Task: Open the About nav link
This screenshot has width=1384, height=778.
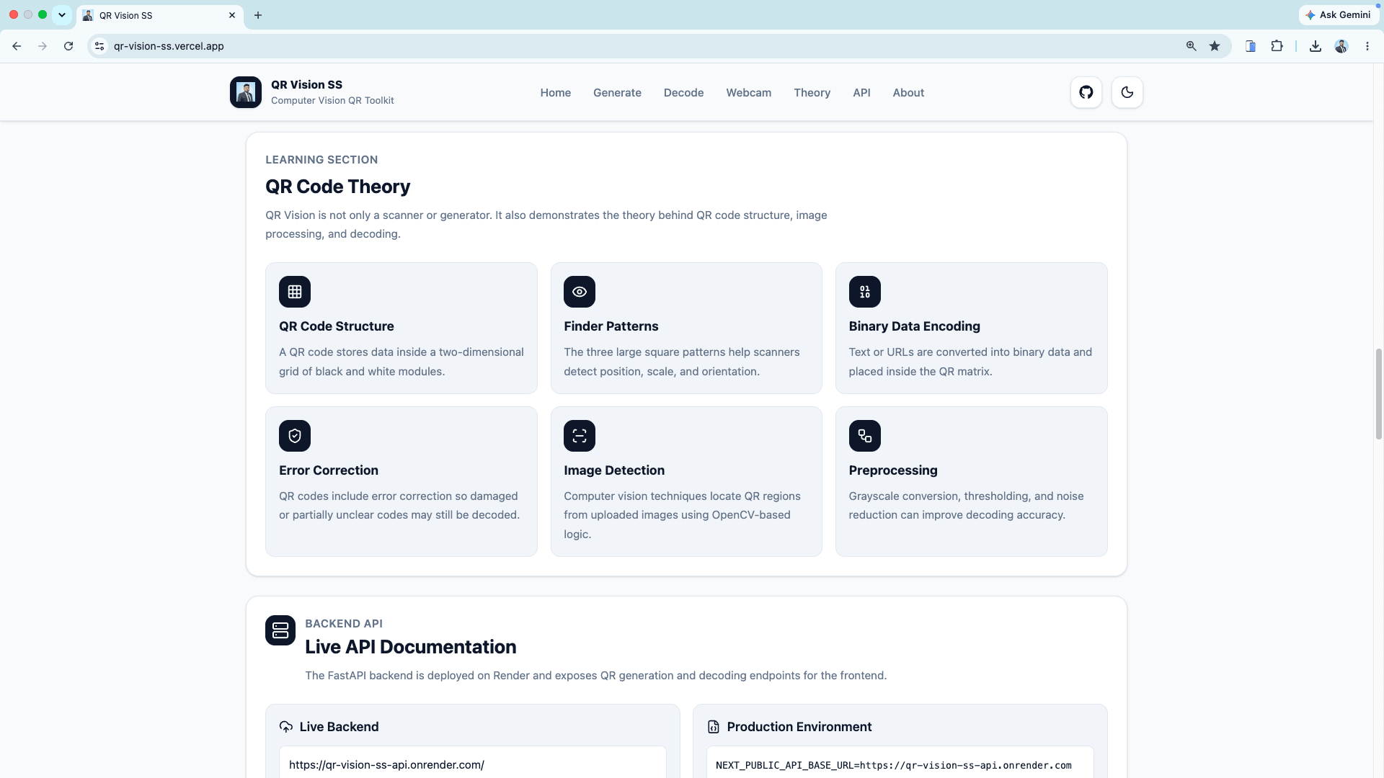Action: (908, 93)
